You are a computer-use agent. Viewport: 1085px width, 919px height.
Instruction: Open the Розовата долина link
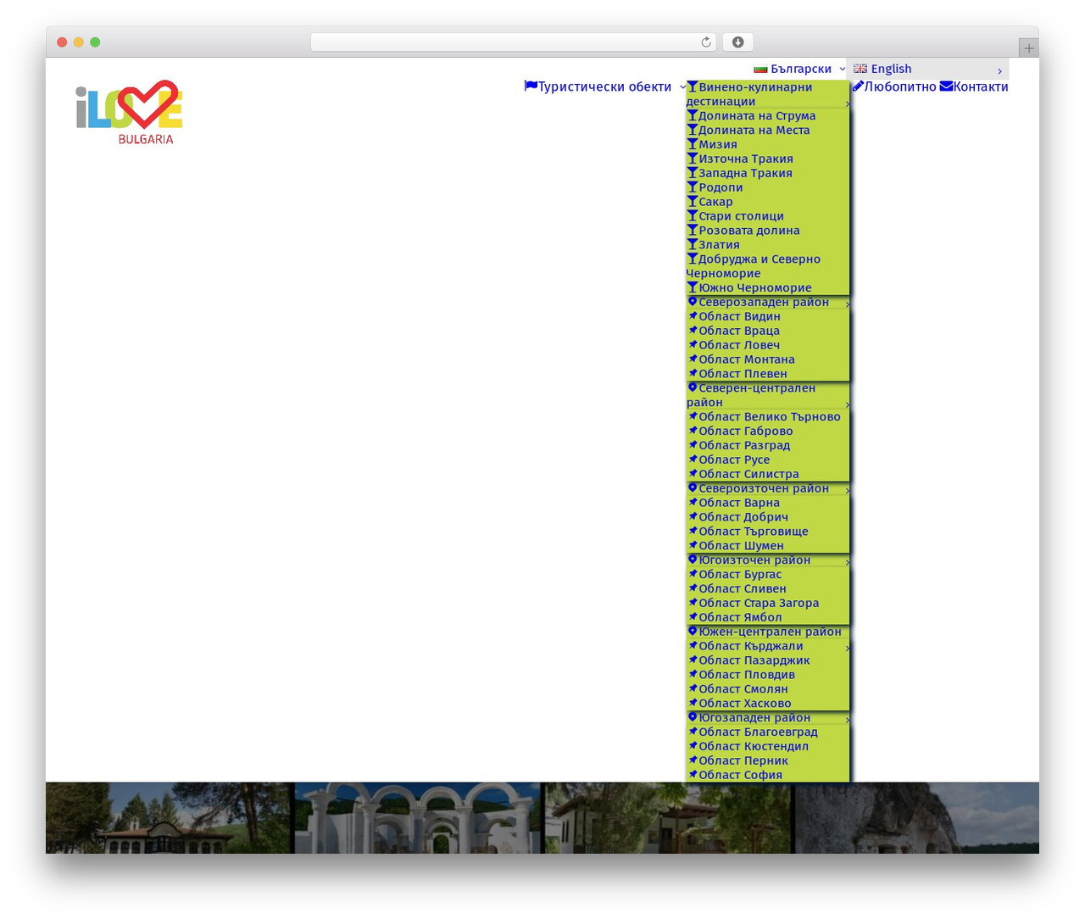pyautogui.click(x=749, y=230)
